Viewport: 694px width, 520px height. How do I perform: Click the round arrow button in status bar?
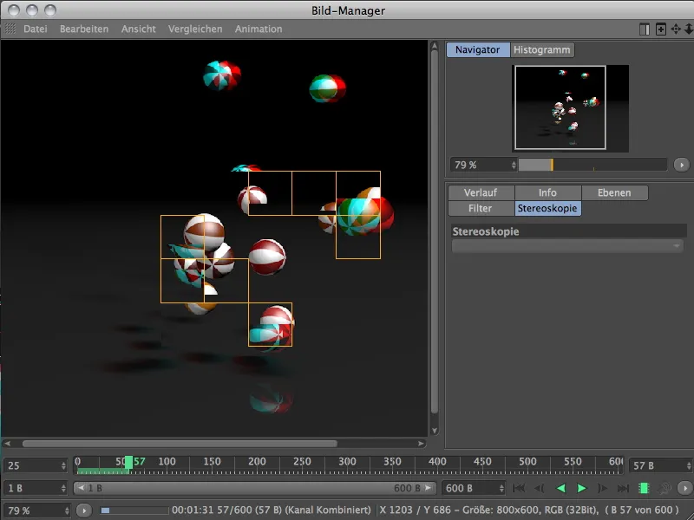[x=84, y=510]
